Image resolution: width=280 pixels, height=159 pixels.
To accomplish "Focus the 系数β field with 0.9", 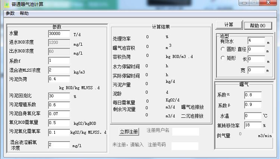I will pos(253,105).
